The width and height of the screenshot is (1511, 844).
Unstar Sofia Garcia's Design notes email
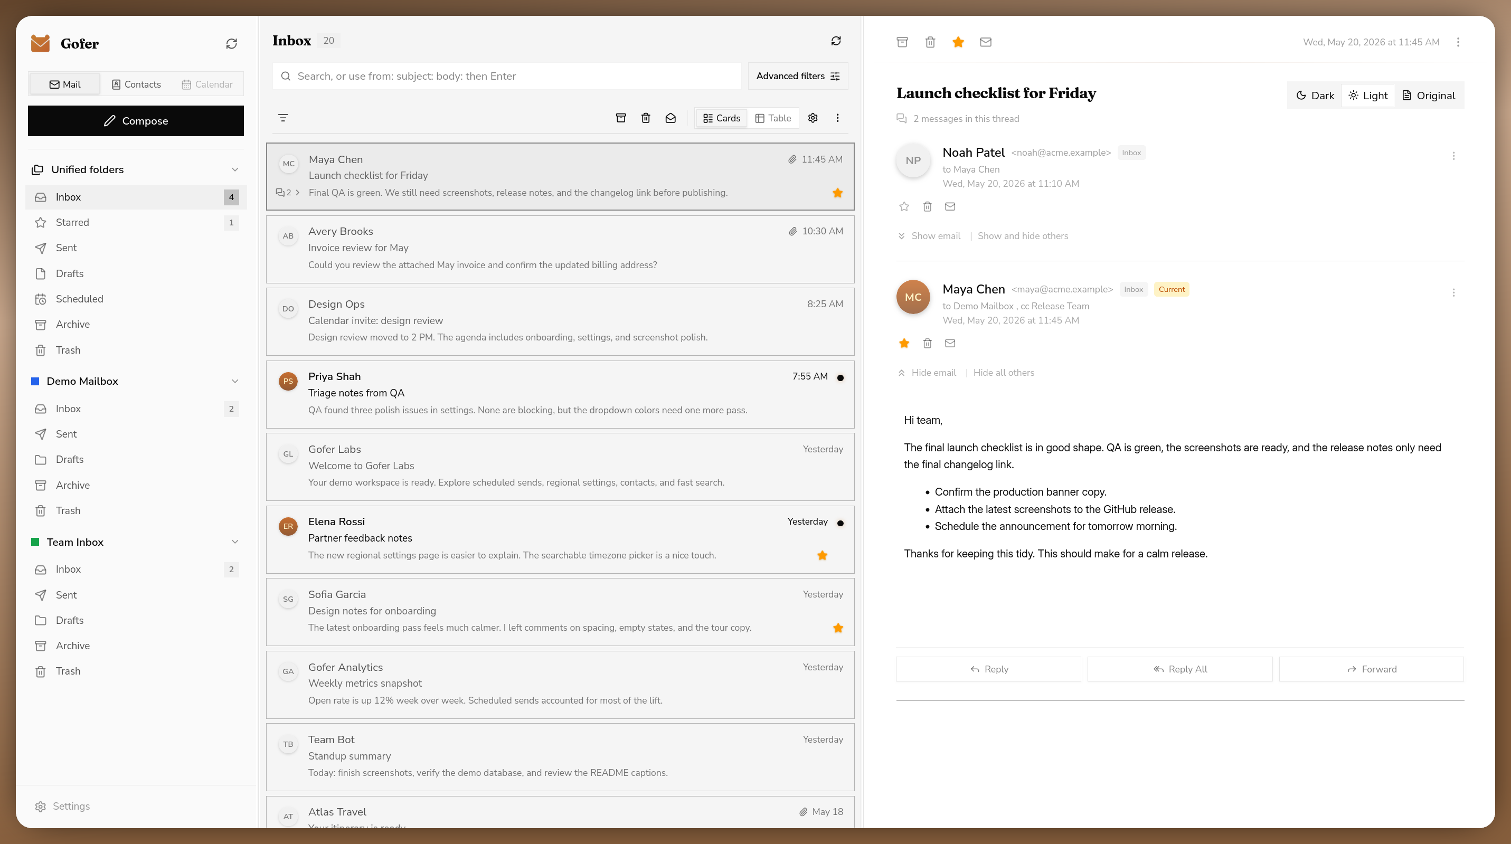click(838, 628)
